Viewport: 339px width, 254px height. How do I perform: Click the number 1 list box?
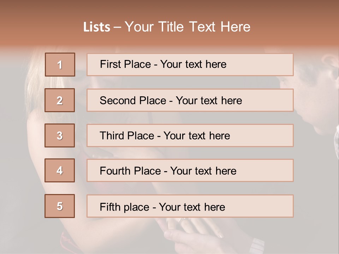point(60,65)
